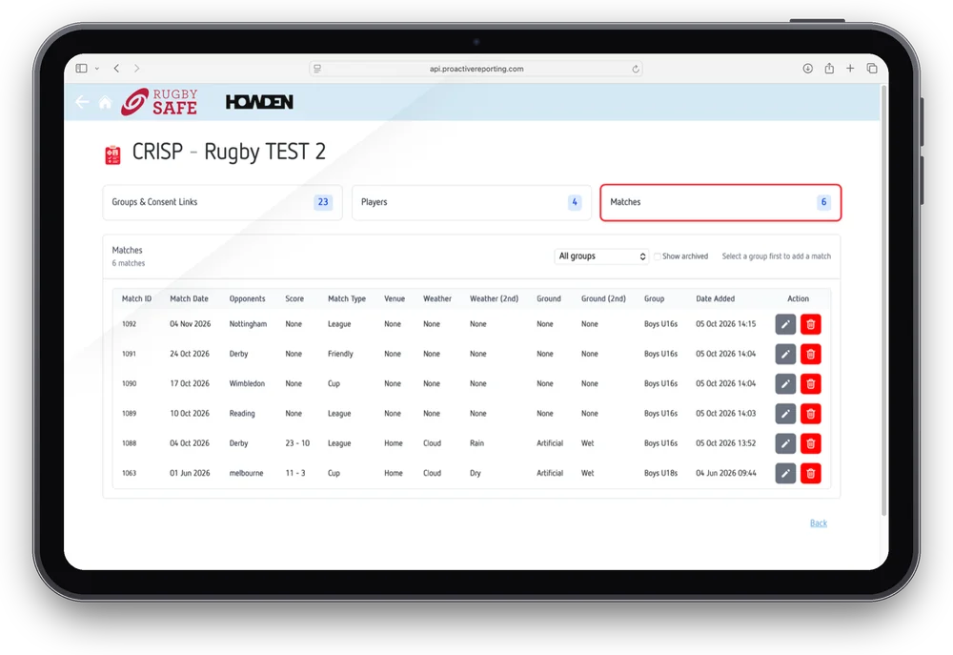Follow the Back link

click(818, 523)
